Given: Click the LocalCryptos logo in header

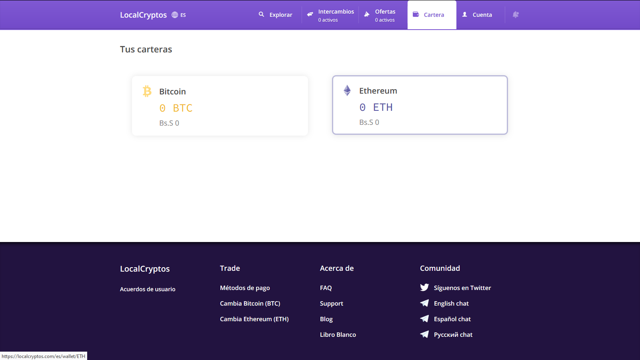Looking at the screenshot, I should coord(143,15).
